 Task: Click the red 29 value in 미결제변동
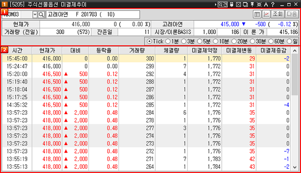pos(252,58)
